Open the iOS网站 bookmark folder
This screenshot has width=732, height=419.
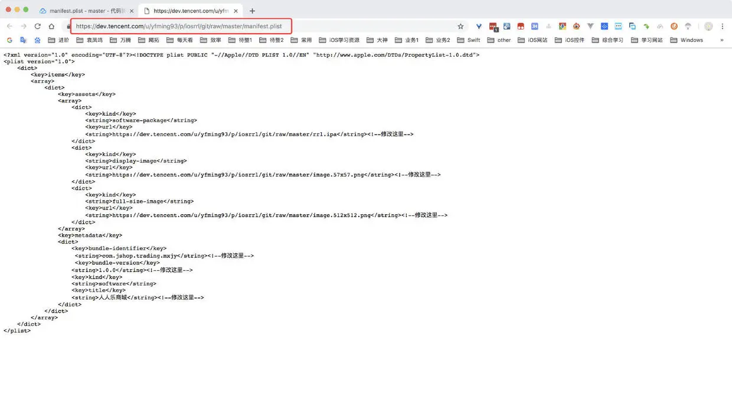click(532, 40)
